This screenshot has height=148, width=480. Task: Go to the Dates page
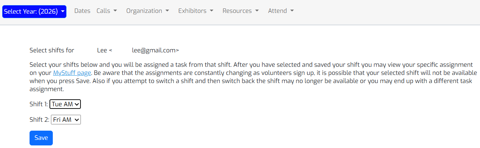pos(82,11)
